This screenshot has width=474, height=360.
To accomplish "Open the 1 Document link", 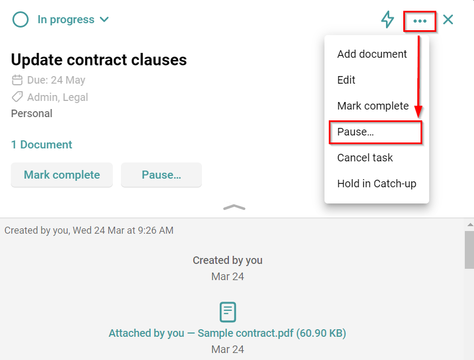I will (42, 145).
